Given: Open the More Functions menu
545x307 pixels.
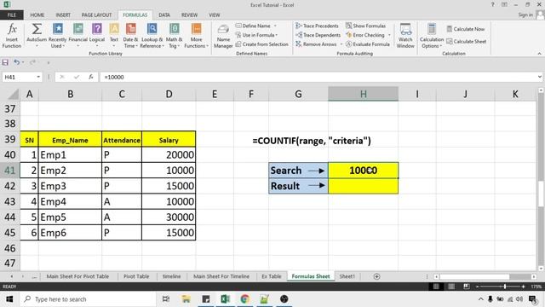Looking at the screenshot, I should tap(196, 36).
